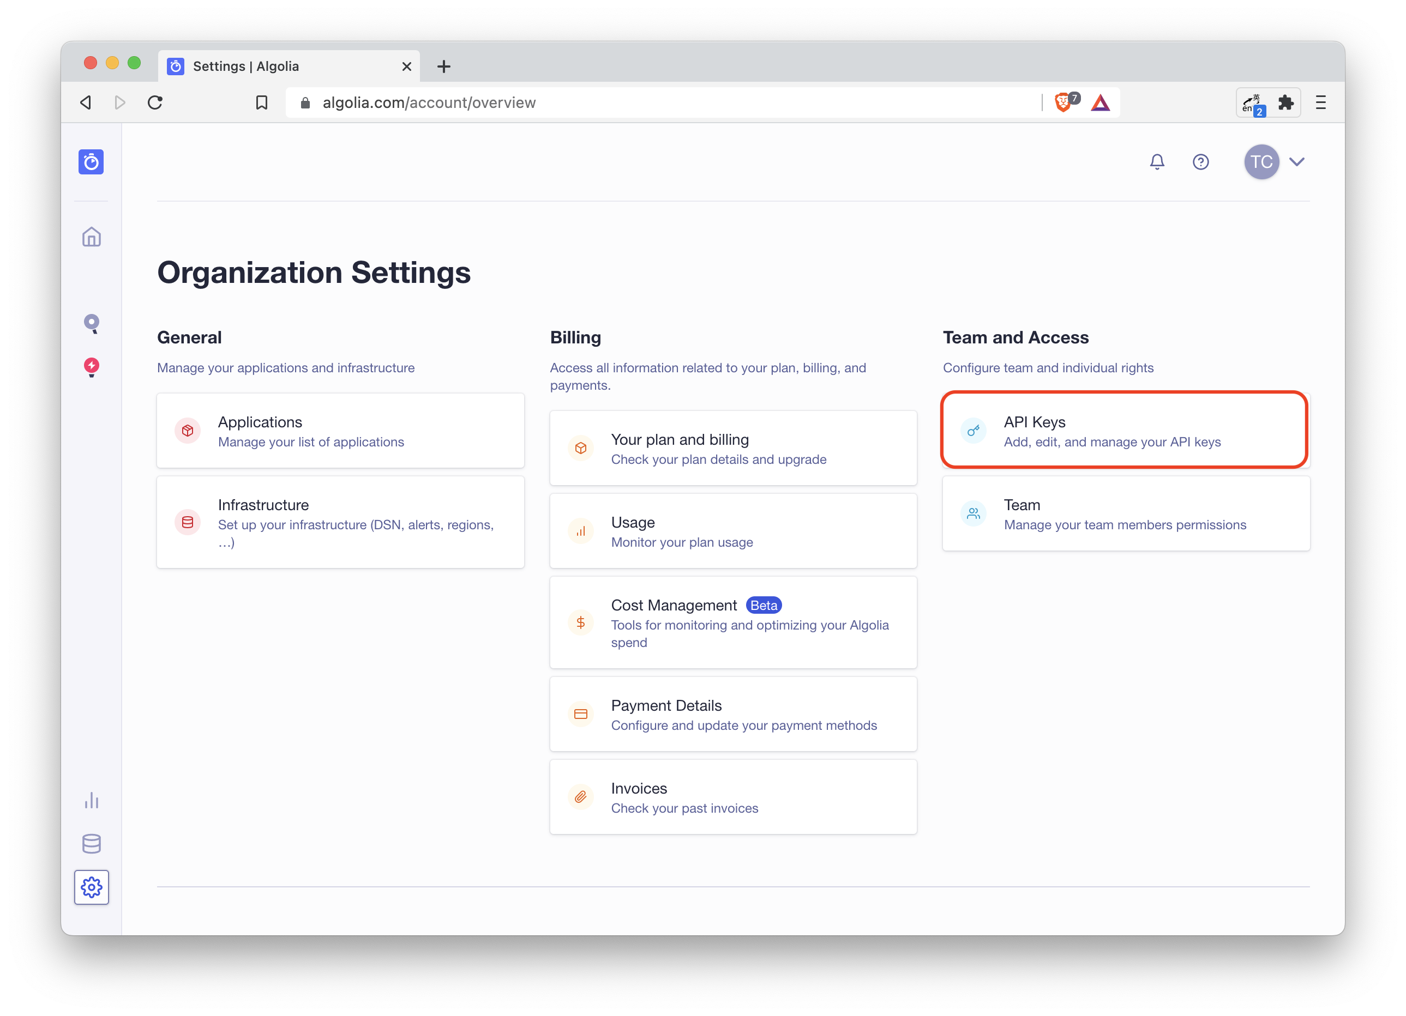Select the Settings gear in the sidebar
The height and width of the screenshot is (1016, 1406).
[91, 887]
